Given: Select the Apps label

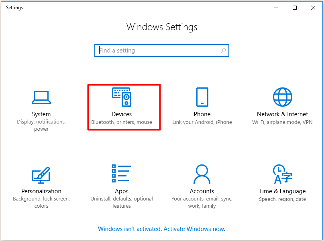Looking at the screenshot, I should coord(122,191).
